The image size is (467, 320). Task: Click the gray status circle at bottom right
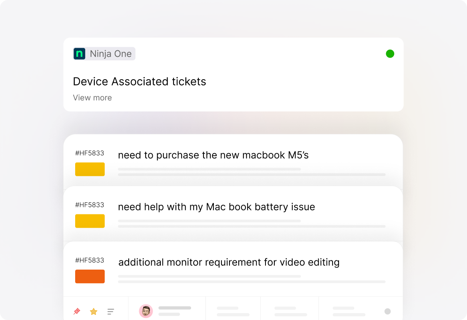coord(387,311)
